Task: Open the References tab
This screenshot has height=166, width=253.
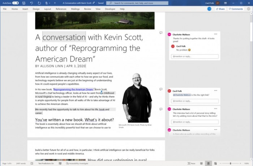Action: click(x=61, y=9)
